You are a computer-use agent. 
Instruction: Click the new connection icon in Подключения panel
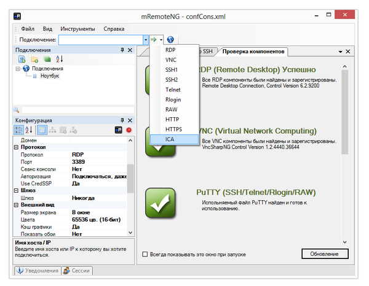pyautogui.click(x=22, y=59)
